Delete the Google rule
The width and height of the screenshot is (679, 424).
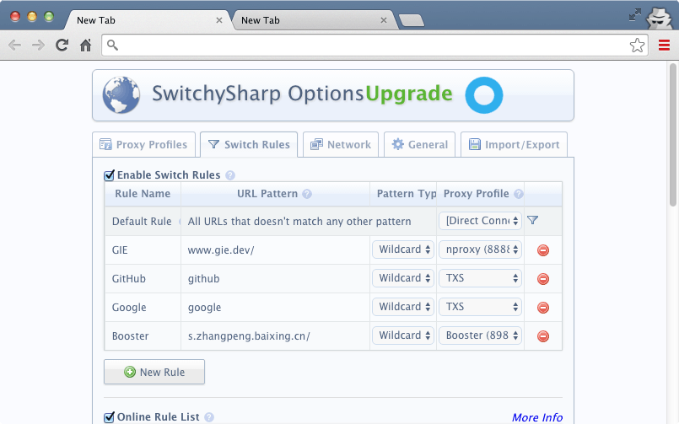543,308
